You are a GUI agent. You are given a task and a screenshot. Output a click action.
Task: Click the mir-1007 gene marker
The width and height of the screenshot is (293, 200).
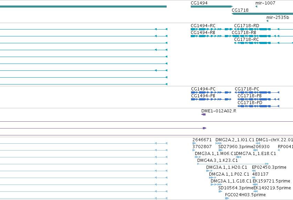tap(257, 7)
